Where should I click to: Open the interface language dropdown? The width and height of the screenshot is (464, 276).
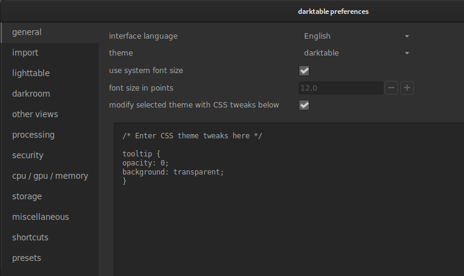coord(356,36)
